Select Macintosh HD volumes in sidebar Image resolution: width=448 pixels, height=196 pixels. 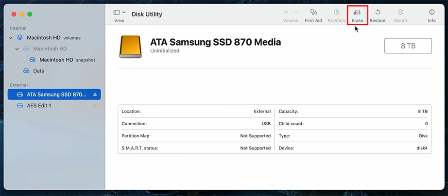coord(54,38)
